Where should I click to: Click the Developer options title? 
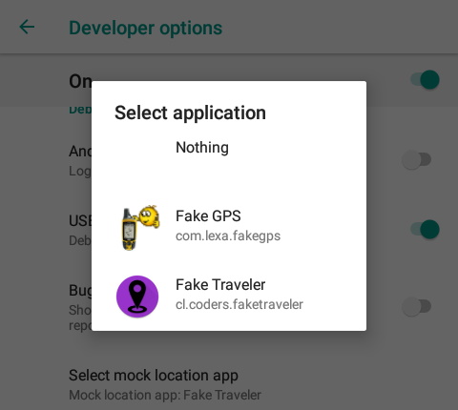coord(145,29)
